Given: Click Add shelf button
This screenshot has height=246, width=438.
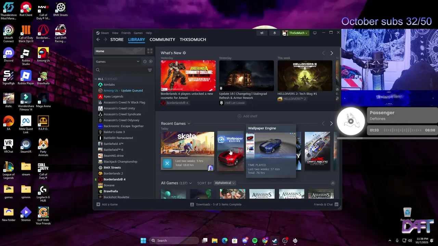Looking at the screenshot, I should click(247, 116).
